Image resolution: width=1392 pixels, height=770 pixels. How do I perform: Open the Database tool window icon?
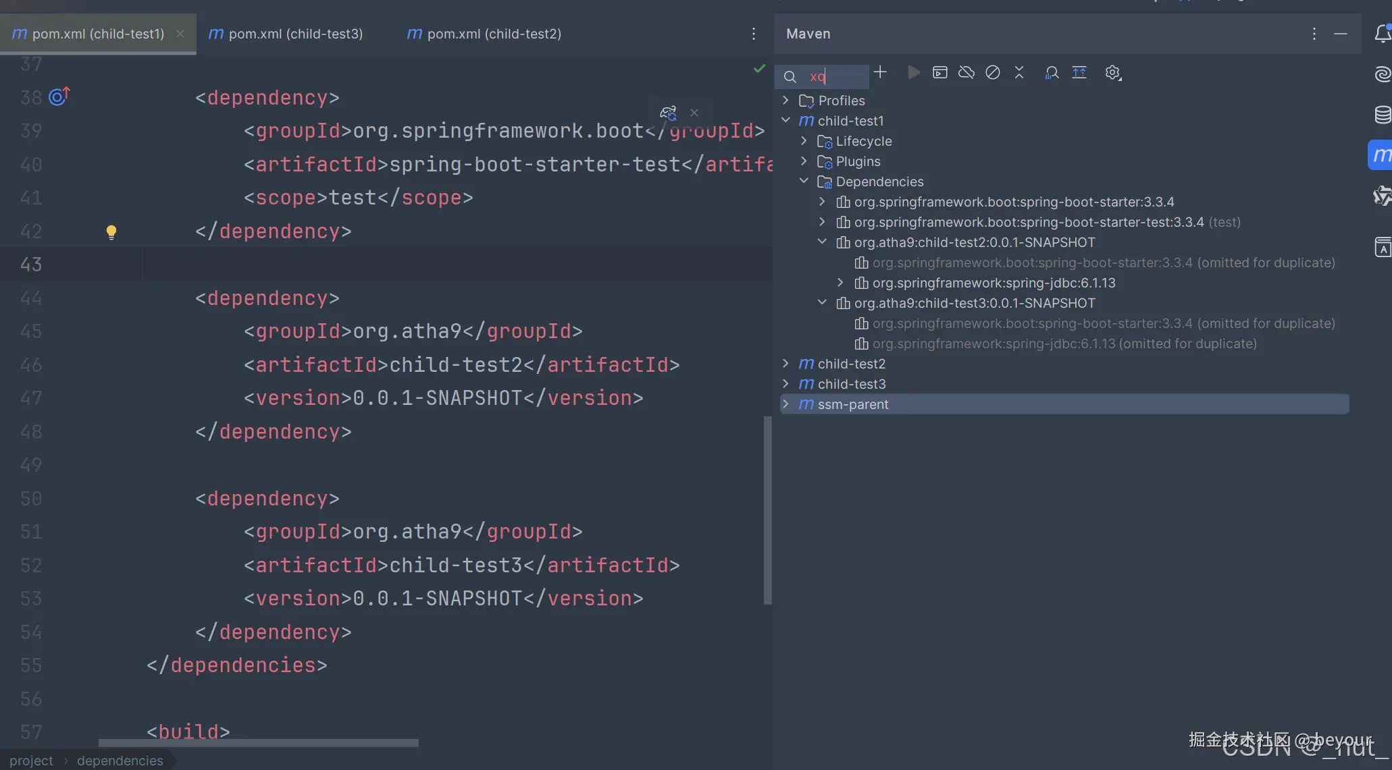tap(1383, 115)
